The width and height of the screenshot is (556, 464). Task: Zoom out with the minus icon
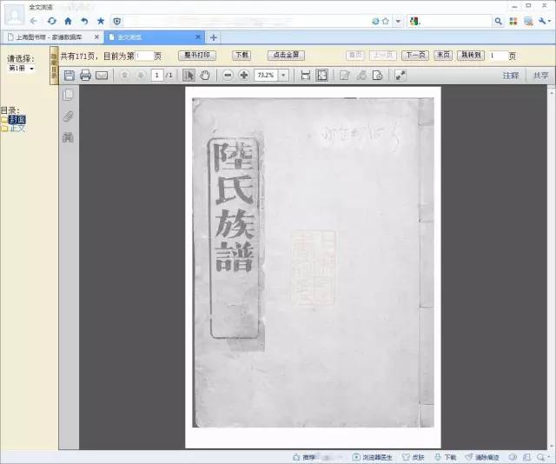click(x=228, y=76)
